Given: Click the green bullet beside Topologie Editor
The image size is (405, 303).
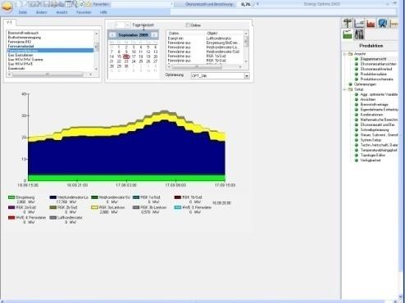Looking at the screenshot, I should click(x=357, y=155).
